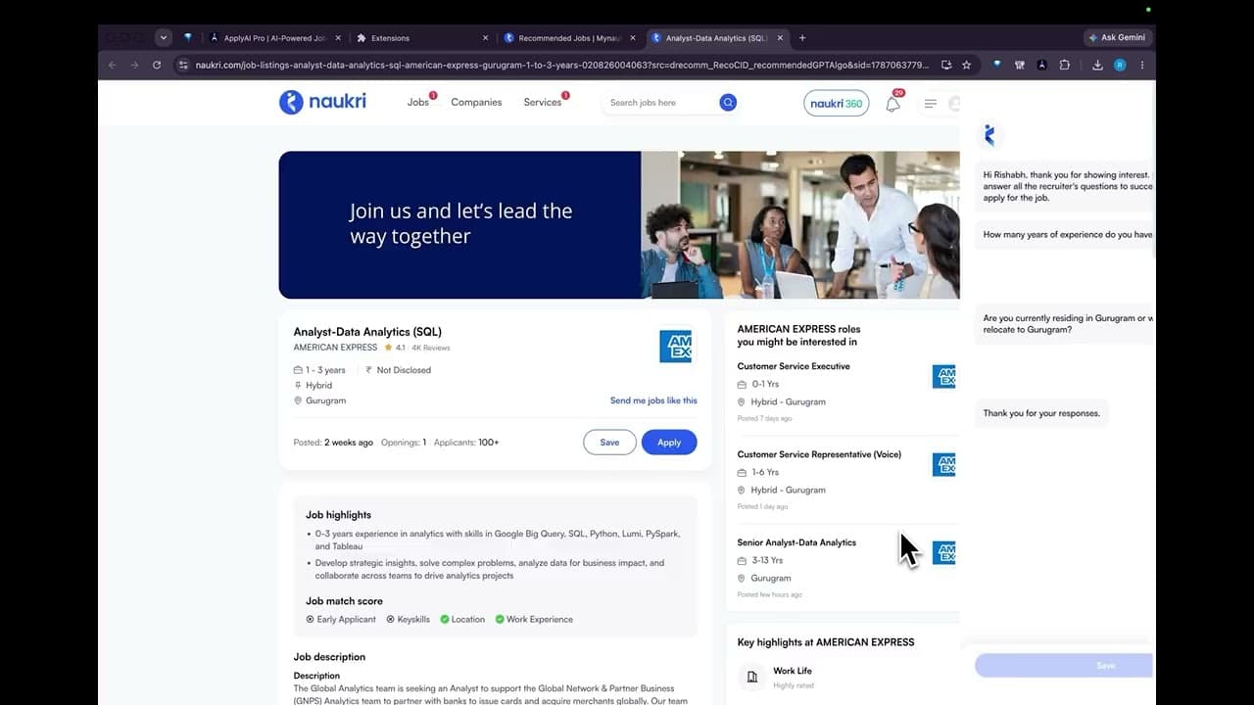Click the install app icon in address bar
The height and width of the screenshot is (705, 1254).
945,65
